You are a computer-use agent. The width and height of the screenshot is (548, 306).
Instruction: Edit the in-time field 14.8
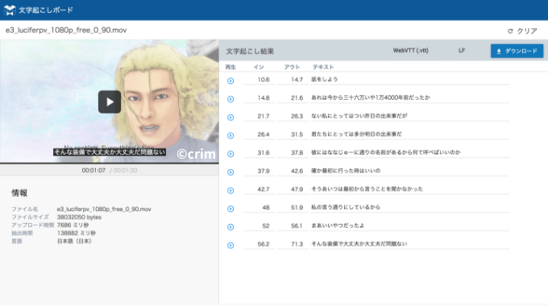(259, 97)
